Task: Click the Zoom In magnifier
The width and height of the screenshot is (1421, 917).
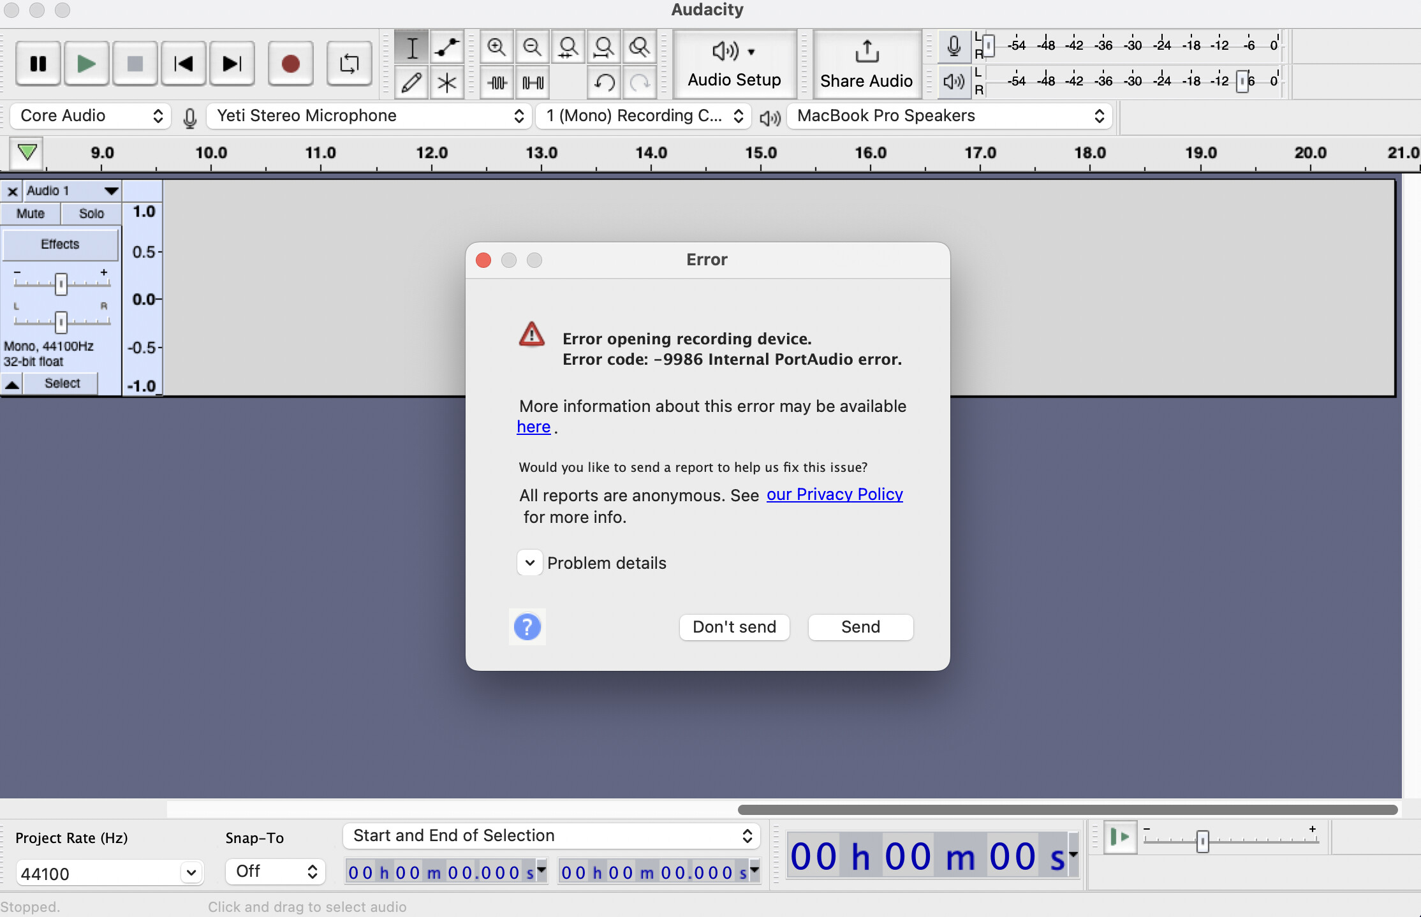Action: pyautogui.click(x=496, y=47)
